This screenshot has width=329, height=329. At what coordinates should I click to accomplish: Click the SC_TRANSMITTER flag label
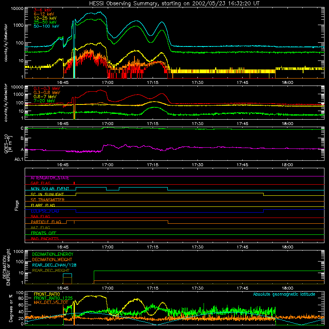click(47, 199)
